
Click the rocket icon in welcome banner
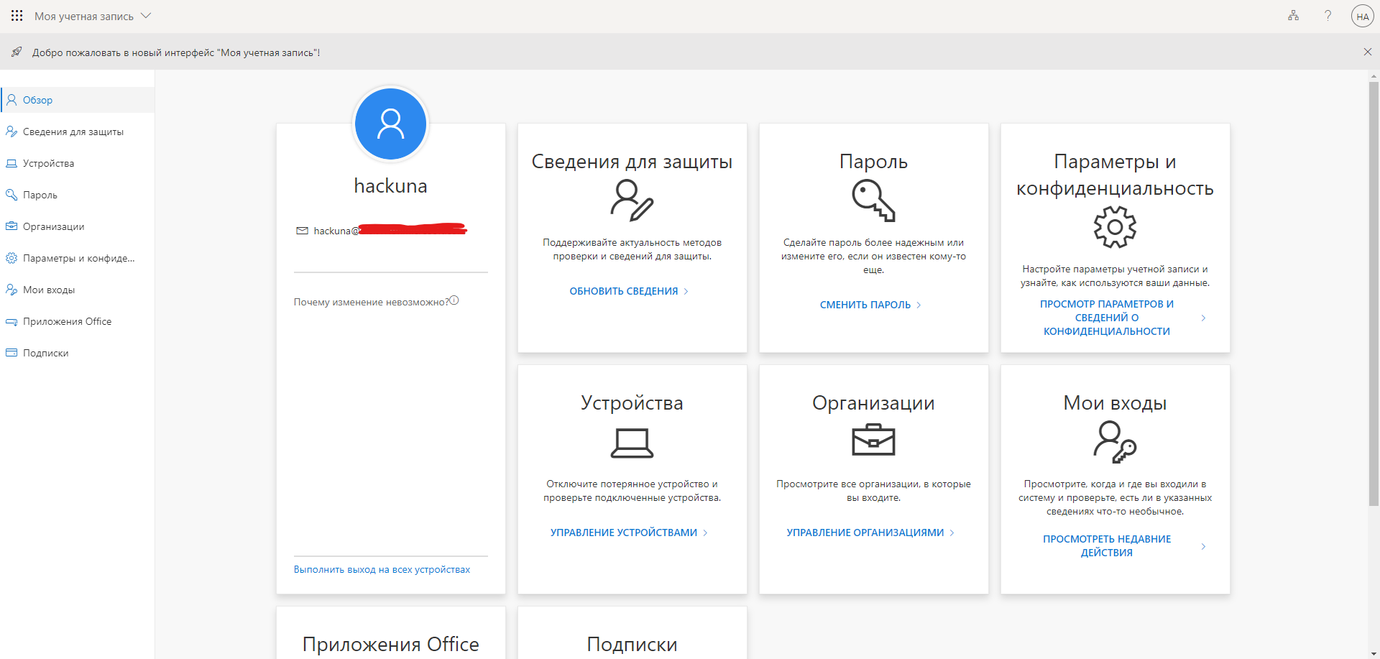coord(17,52)
